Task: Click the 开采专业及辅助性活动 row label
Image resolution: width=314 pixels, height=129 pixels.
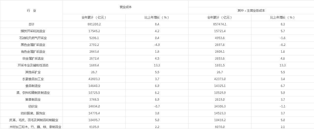Action: pyautogui.click(x=31, y=65)
